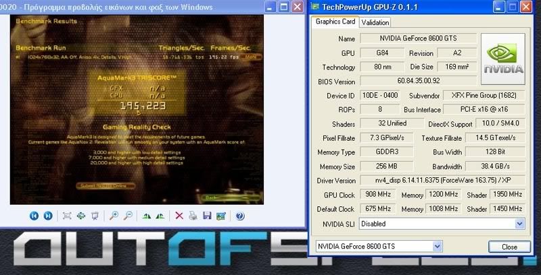Screen dimensions: 541x275
Task: Click BIOS Version field 60.84.35.00.92
Action: tap(418, 81)
